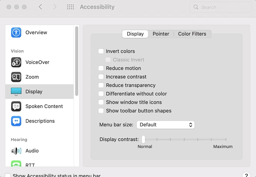
Task: Click the Display monitor icon
Action: click(x=16, y=92)
